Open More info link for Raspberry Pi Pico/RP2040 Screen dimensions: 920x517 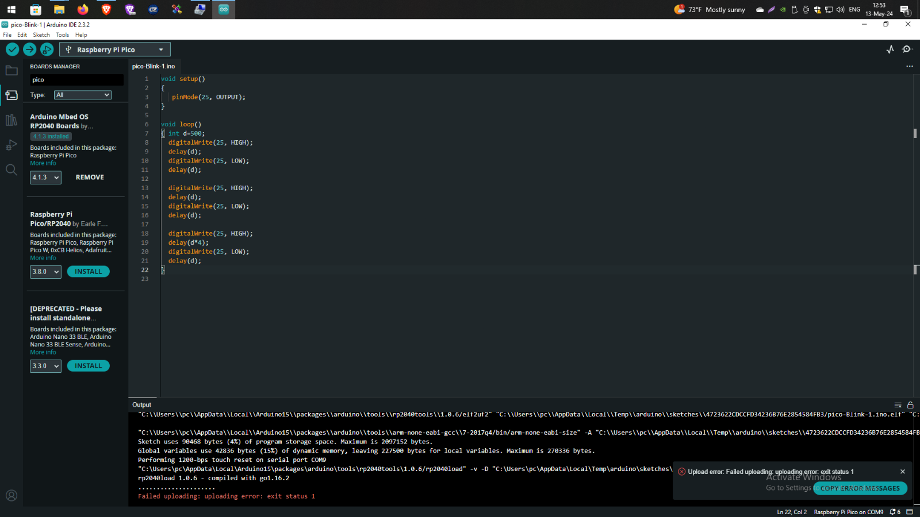[43, 258]
